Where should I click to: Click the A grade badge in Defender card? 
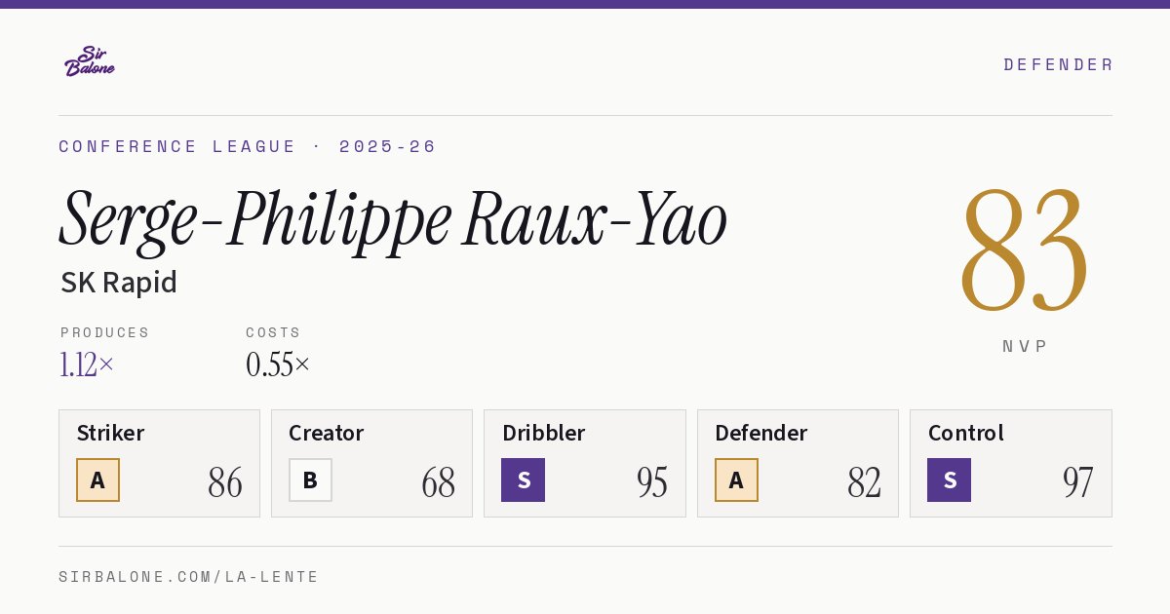[x=736, y=480]
